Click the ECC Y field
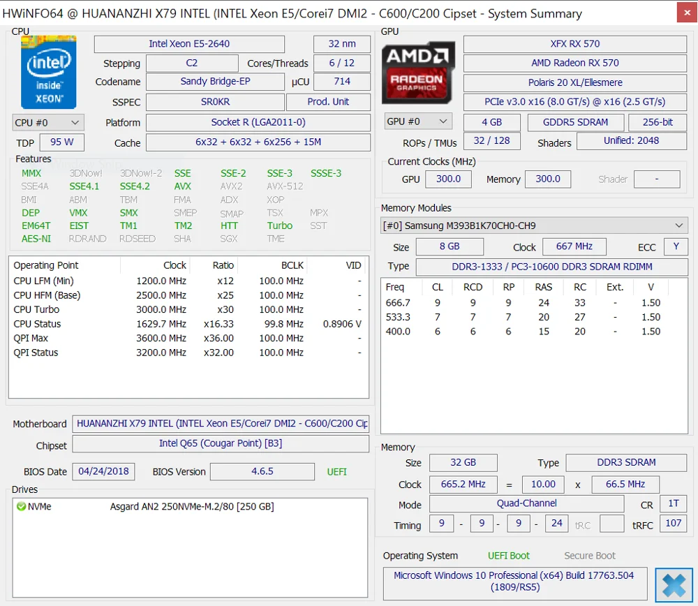This screenshot has width=698, height=606. [x=676, y=246]
